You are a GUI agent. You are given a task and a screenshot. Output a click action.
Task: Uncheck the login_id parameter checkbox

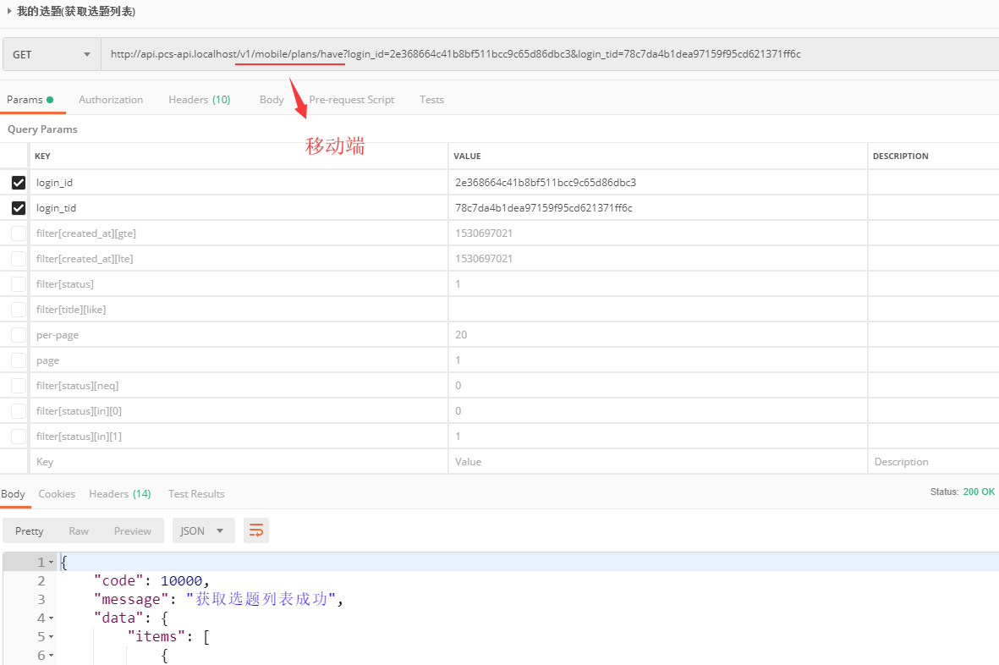point(19,183)
